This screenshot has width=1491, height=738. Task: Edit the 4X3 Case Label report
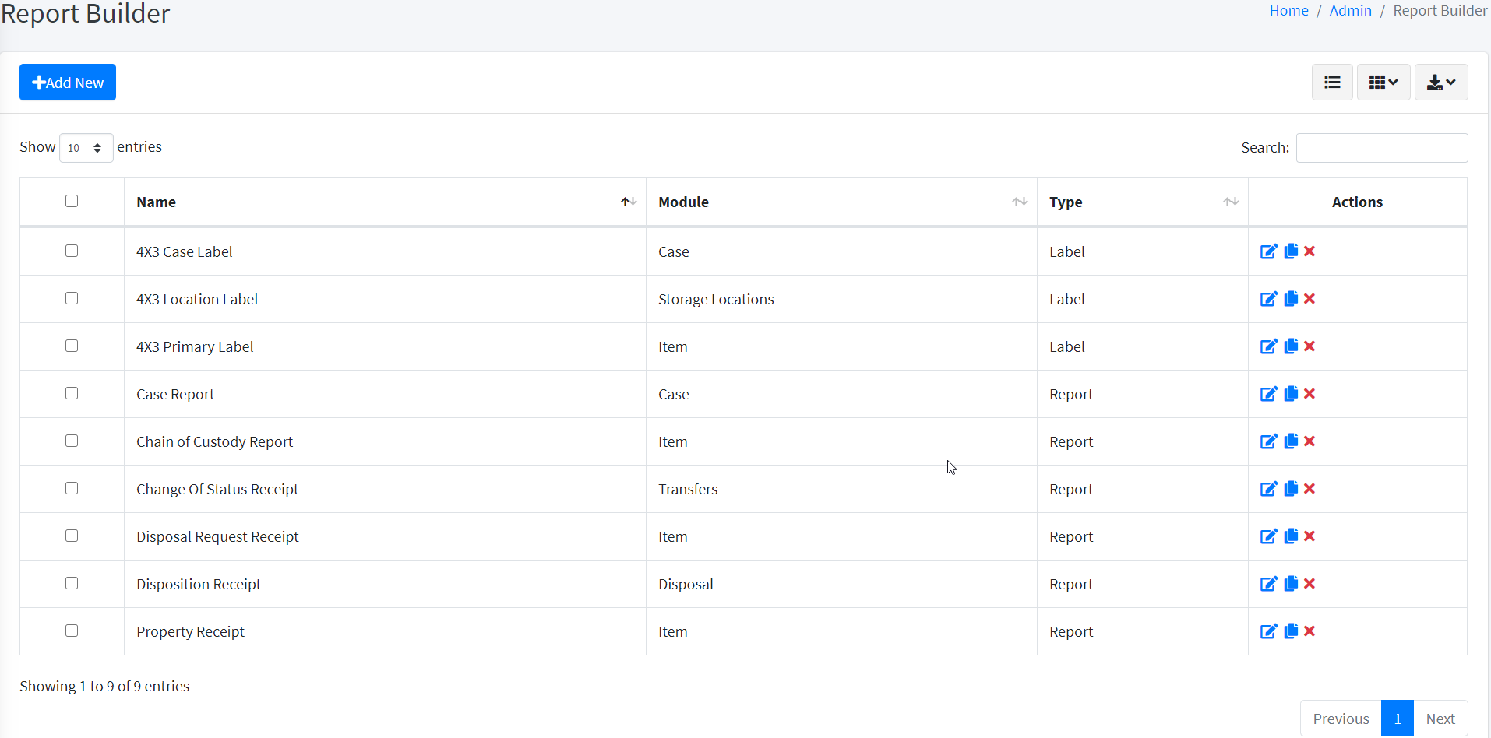[1269, 251]
